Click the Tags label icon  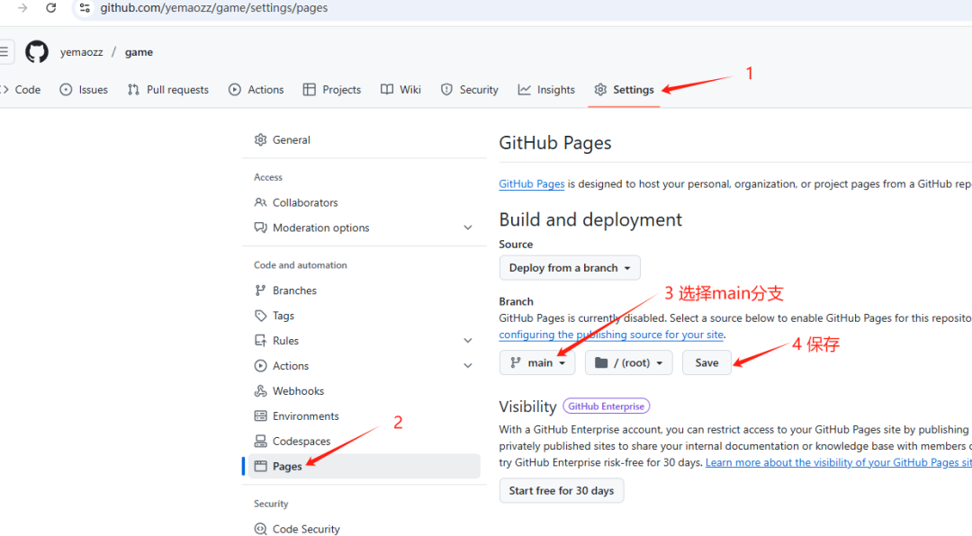pos(260,316)
